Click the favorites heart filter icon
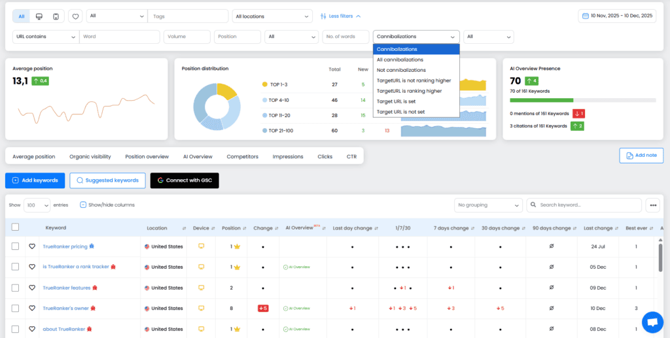 coord(75,16)
